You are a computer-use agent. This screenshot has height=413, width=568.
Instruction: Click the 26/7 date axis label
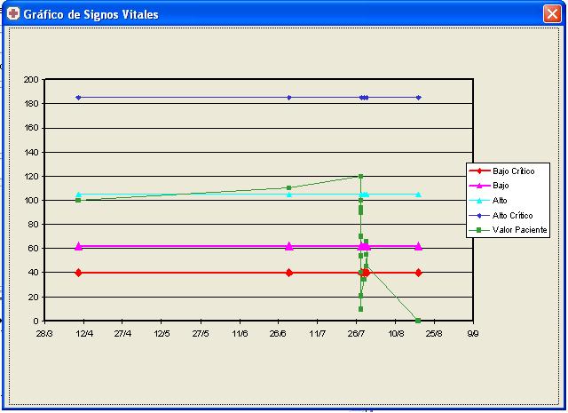(x=356, y=334)
